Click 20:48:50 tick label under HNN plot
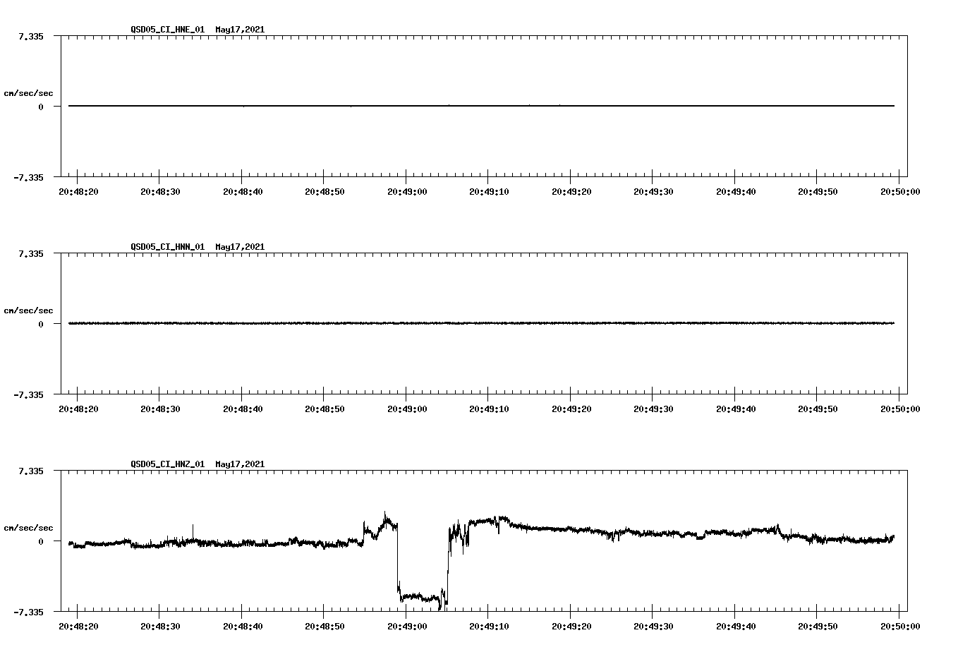 pos(325,409)
